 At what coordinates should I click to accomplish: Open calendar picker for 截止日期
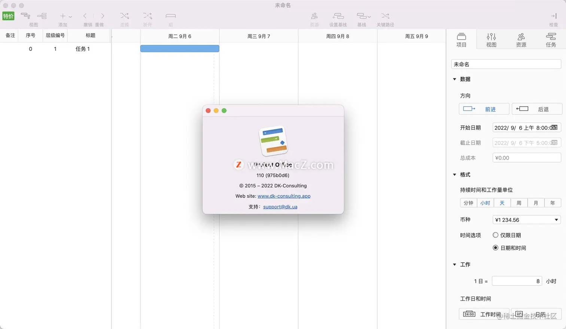[x=554, y=142]
